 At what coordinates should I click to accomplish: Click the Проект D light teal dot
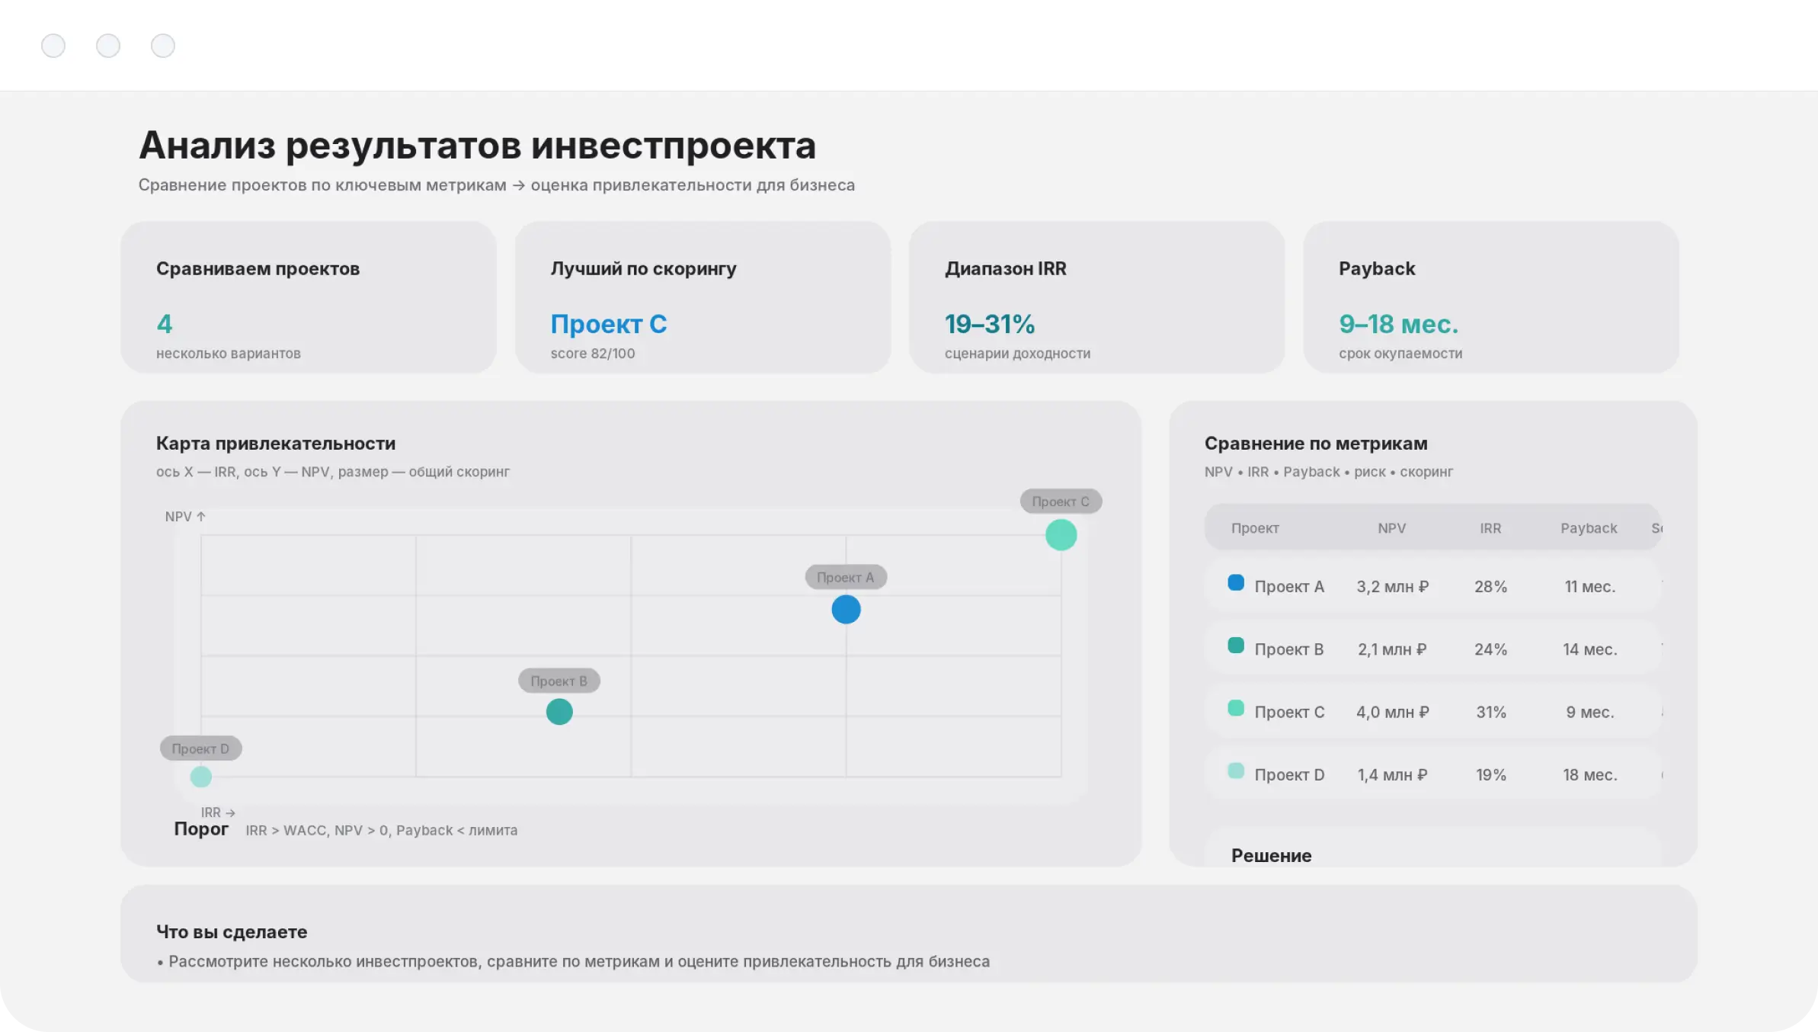pyautogui.click(x=201, y=777)
